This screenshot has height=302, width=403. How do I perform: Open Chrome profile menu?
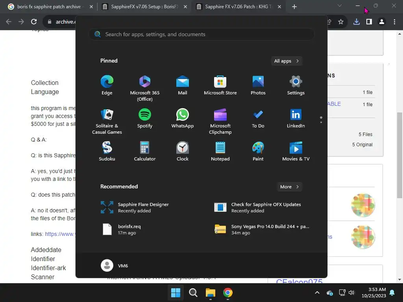382,22
